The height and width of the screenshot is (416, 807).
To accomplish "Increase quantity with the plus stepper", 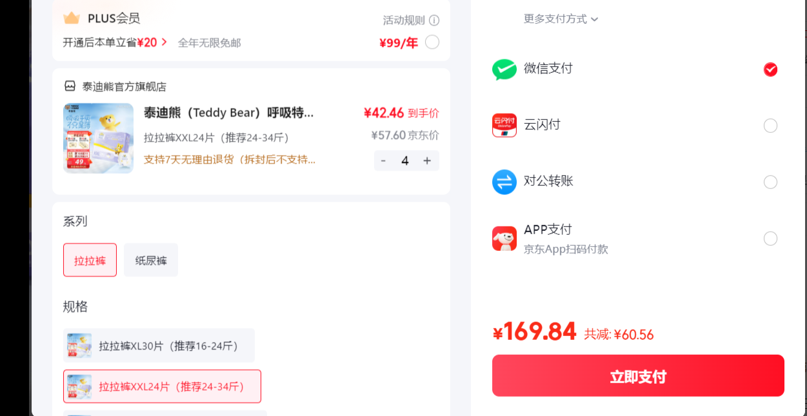I will [x=427, y=161].
